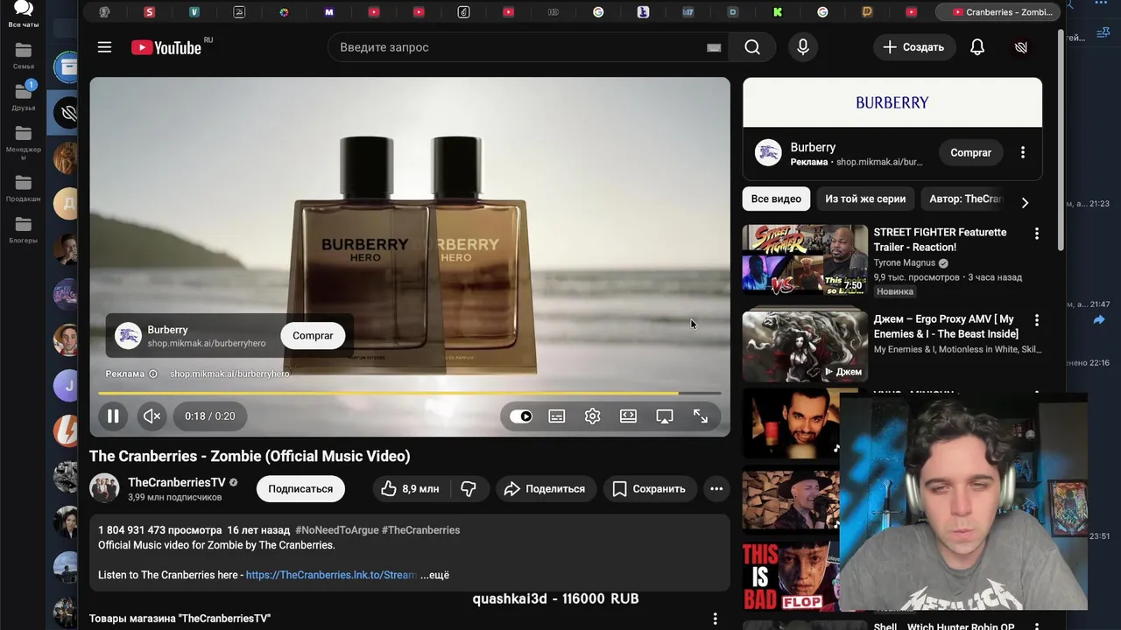Open the YouTube hamburger guide menu
The width and height of the screenshot is (1121, 630).
coord(104,47)
